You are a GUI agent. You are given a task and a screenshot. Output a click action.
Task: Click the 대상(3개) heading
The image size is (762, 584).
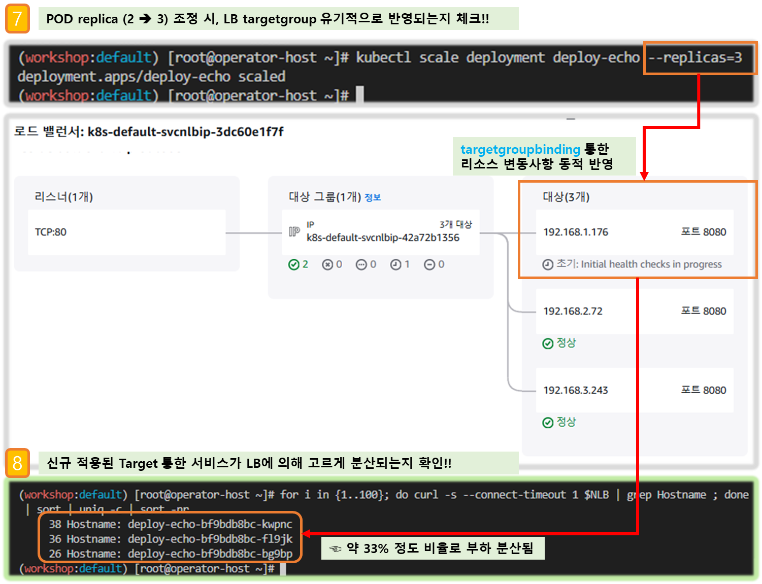(x=566, y=197)
